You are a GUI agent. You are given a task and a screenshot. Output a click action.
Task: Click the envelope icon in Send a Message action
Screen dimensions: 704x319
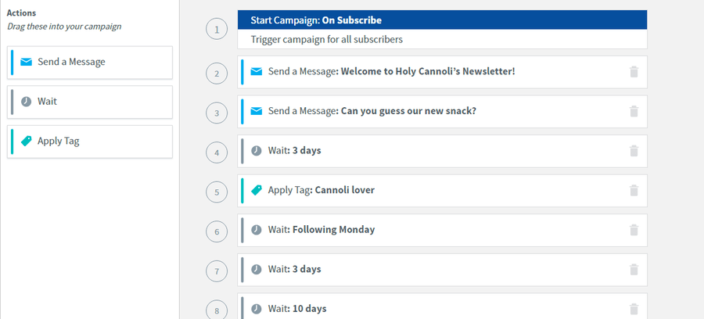click(27, 62)
